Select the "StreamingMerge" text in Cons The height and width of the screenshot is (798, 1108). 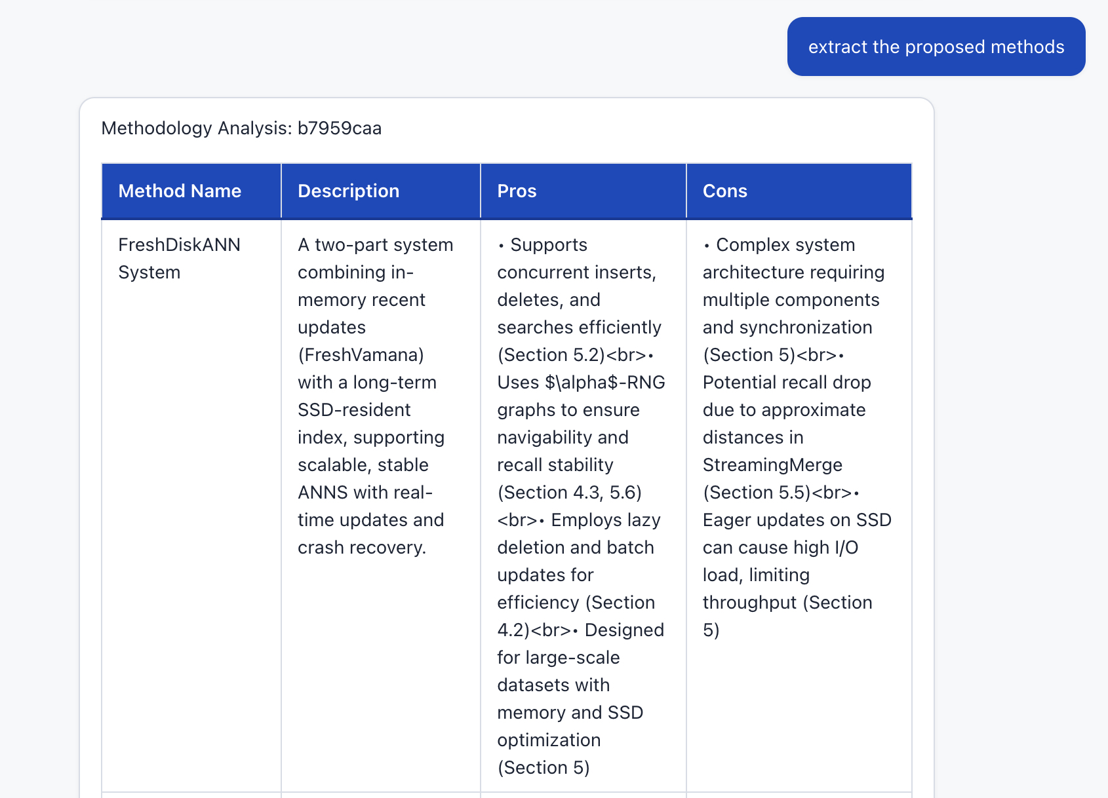coord(772,465)
